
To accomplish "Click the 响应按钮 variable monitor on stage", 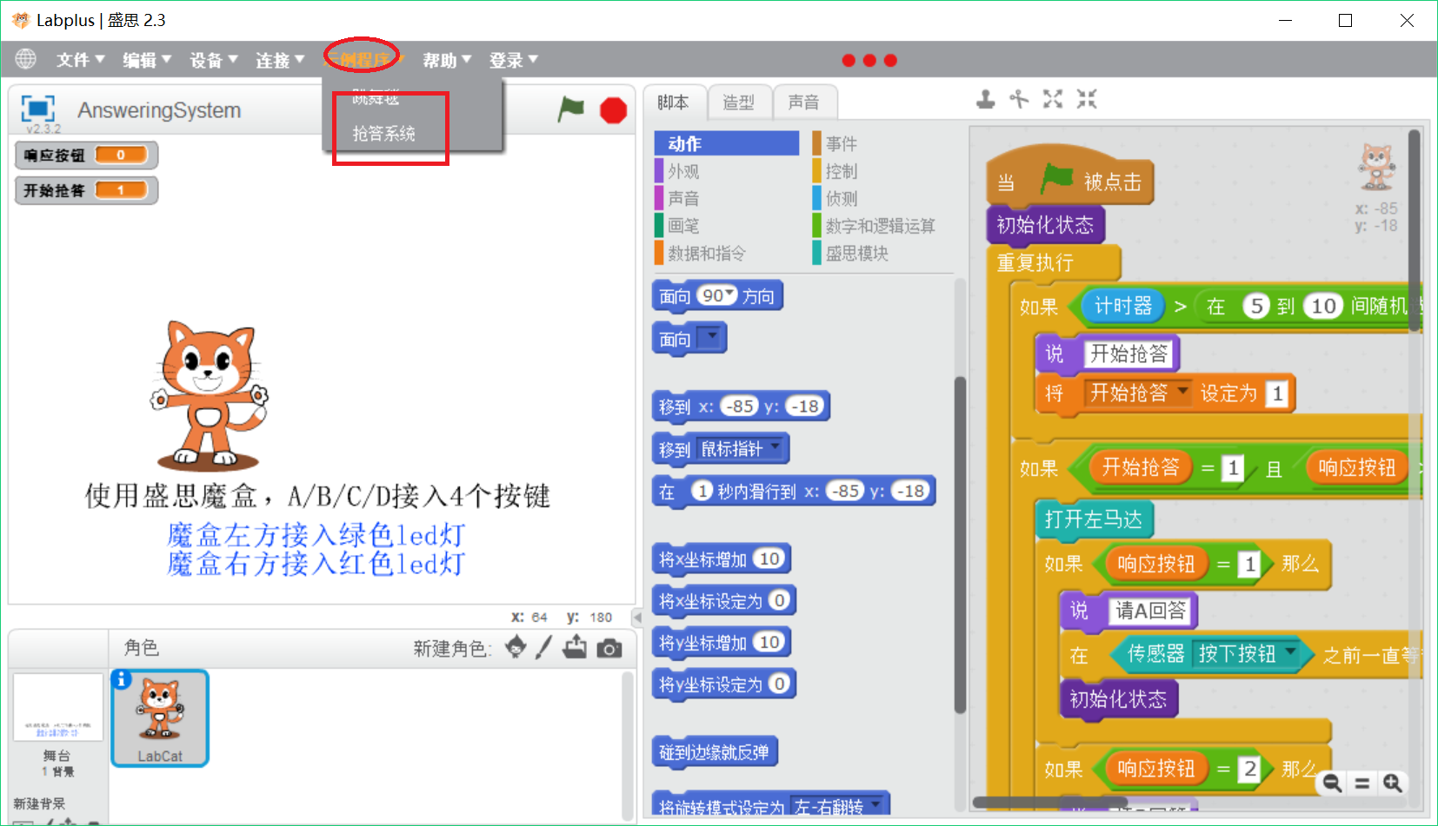I will [x=86, y=155].
